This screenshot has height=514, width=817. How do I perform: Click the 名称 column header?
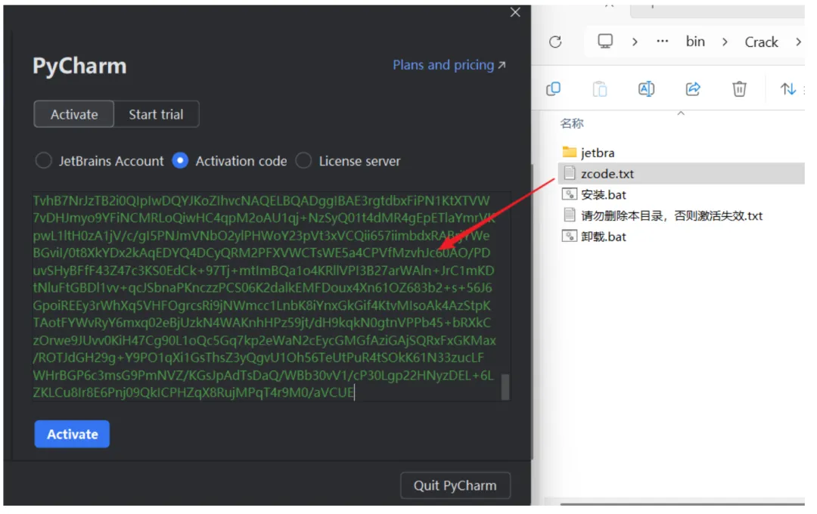tap(572, 123)
